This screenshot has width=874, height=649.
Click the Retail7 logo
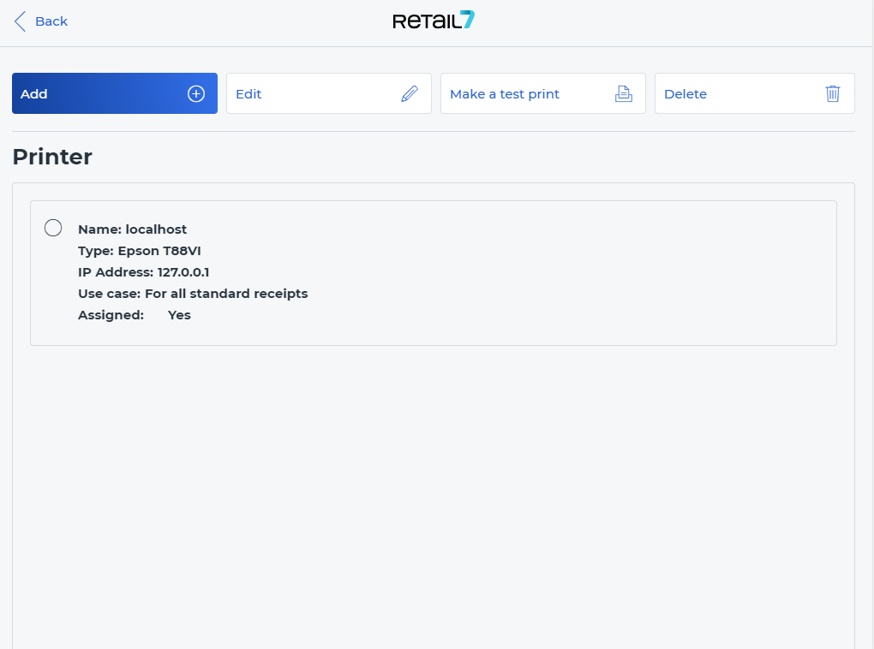click(x=434, y=21)
